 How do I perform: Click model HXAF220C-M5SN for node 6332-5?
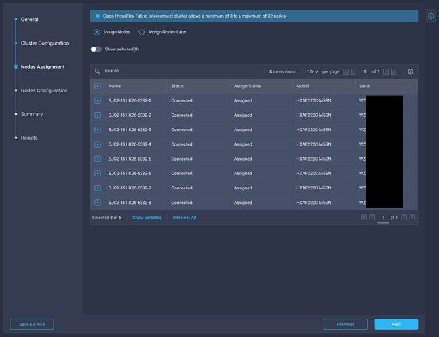point(314,159)
